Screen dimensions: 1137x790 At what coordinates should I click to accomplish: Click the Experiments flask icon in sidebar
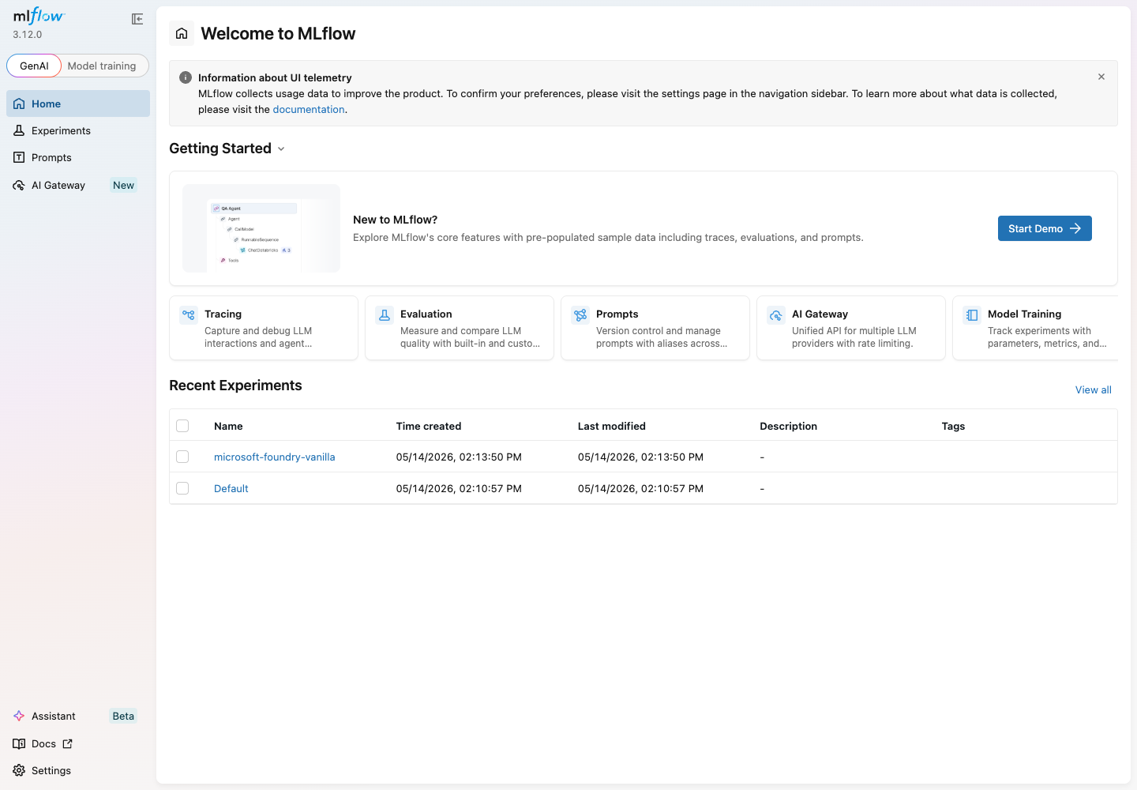[x=19, y=130]
